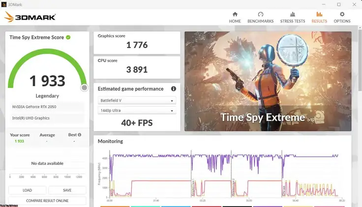Click the CPU test marker line
This screenshot has height=207, width=362.
(x=282, y=174)
